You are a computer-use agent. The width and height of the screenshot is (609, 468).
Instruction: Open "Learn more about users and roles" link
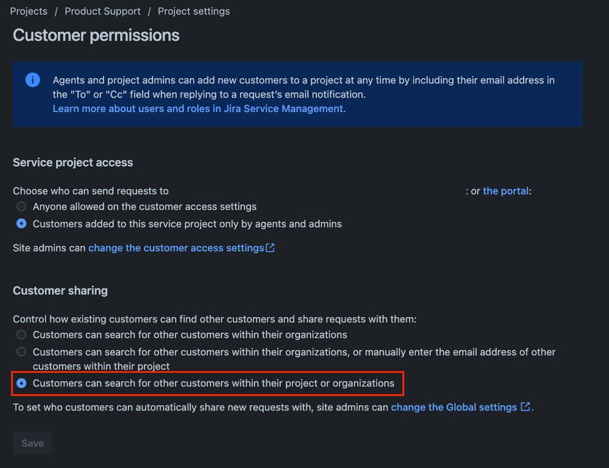coord(199,108)
